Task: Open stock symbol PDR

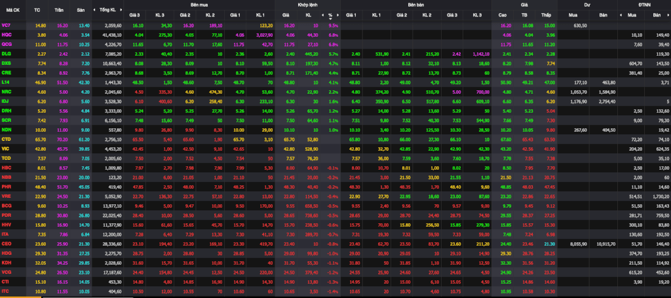Action: [6, 215]
